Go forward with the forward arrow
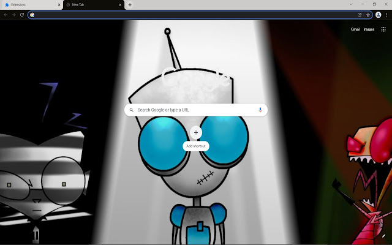Screen dimensions: 392x245 click(x=13, y=15)
